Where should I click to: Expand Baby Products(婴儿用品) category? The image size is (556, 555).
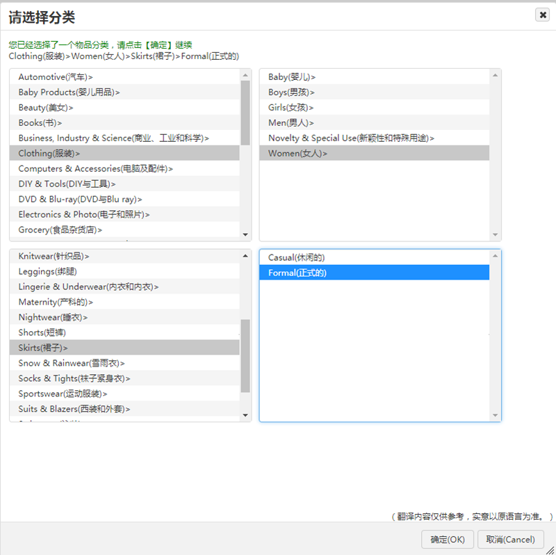pos(69,92)
